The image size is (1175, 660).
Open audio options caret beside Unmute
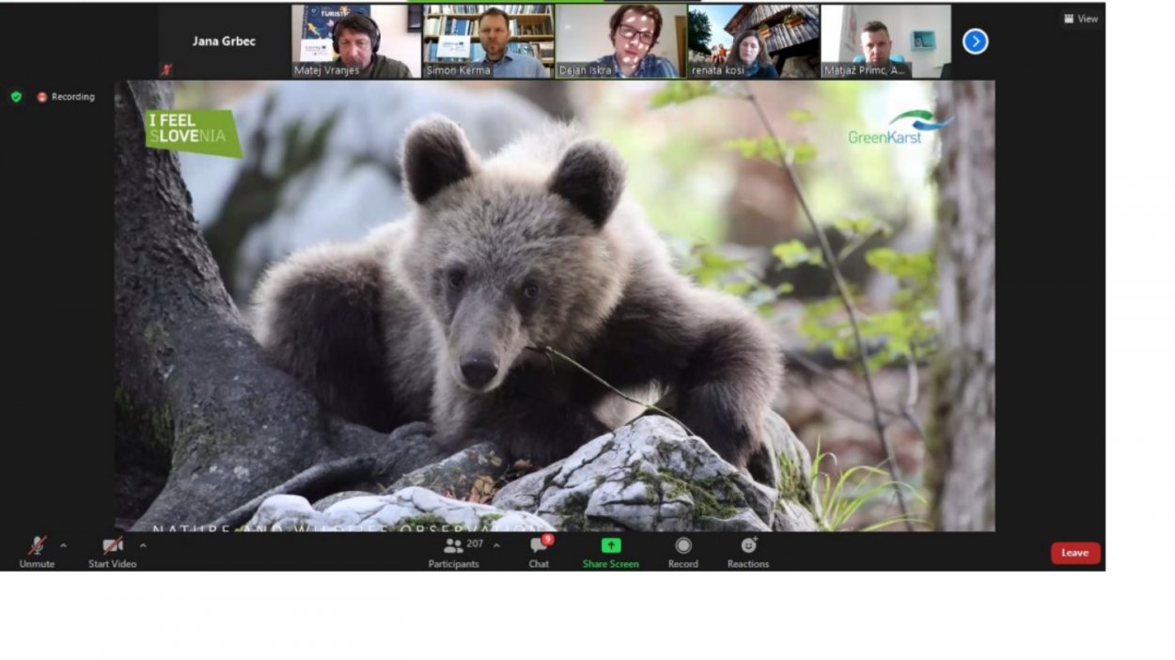64,545
